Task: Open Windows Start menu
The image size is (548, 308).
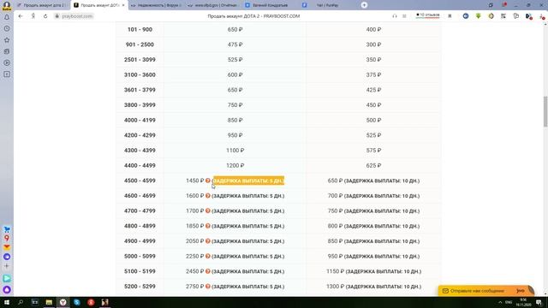Action: (x=7, y=302)
